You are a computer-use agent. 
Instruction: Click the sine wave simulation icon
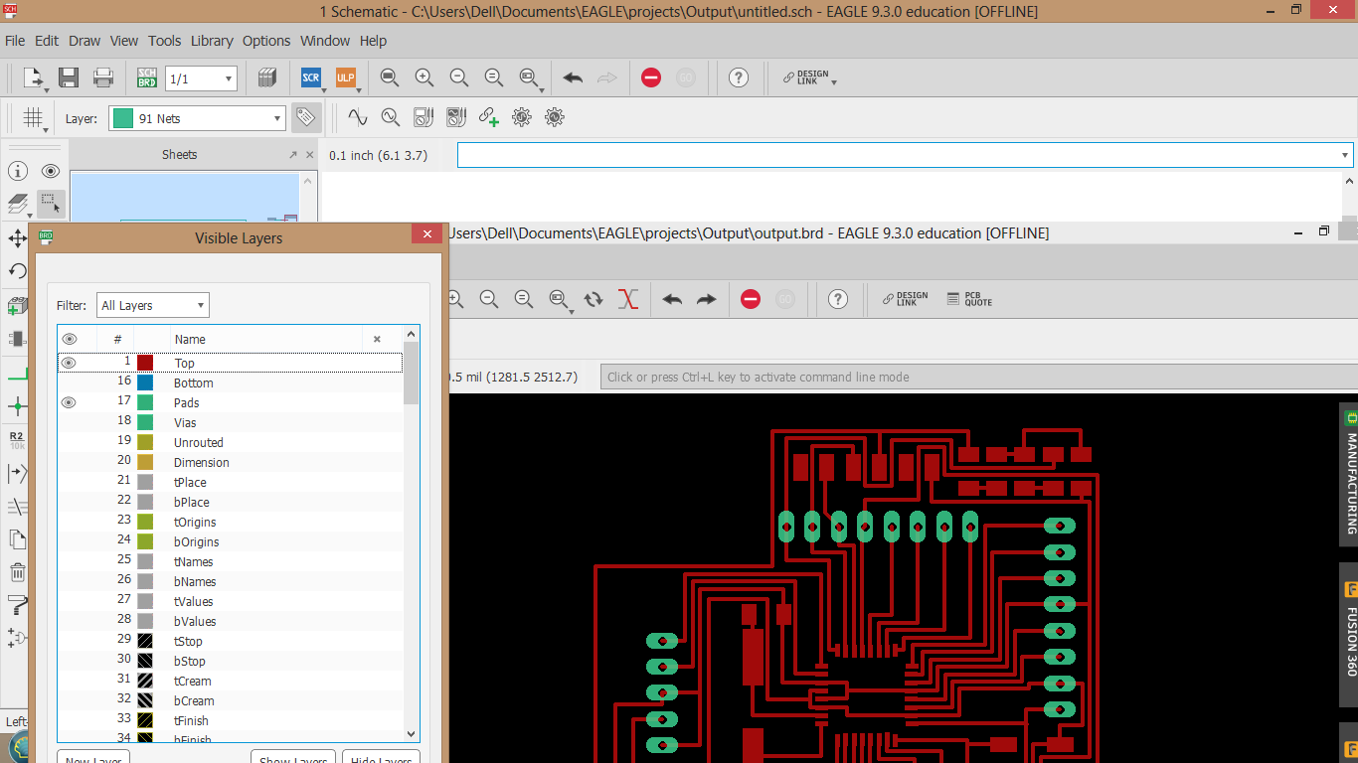357,117
